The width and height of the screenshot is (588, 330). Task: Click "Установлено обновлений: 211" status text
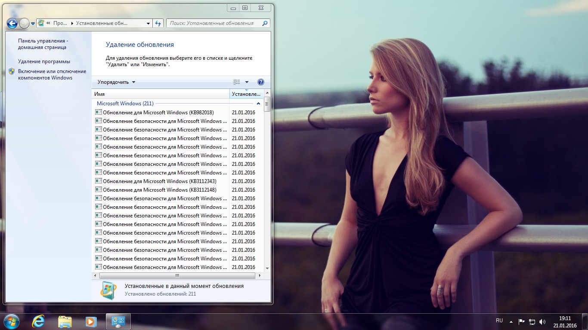161,294
